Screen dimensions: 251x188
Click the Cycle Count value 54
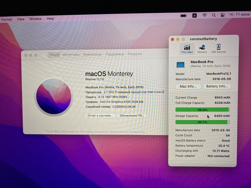coord(228,135)
